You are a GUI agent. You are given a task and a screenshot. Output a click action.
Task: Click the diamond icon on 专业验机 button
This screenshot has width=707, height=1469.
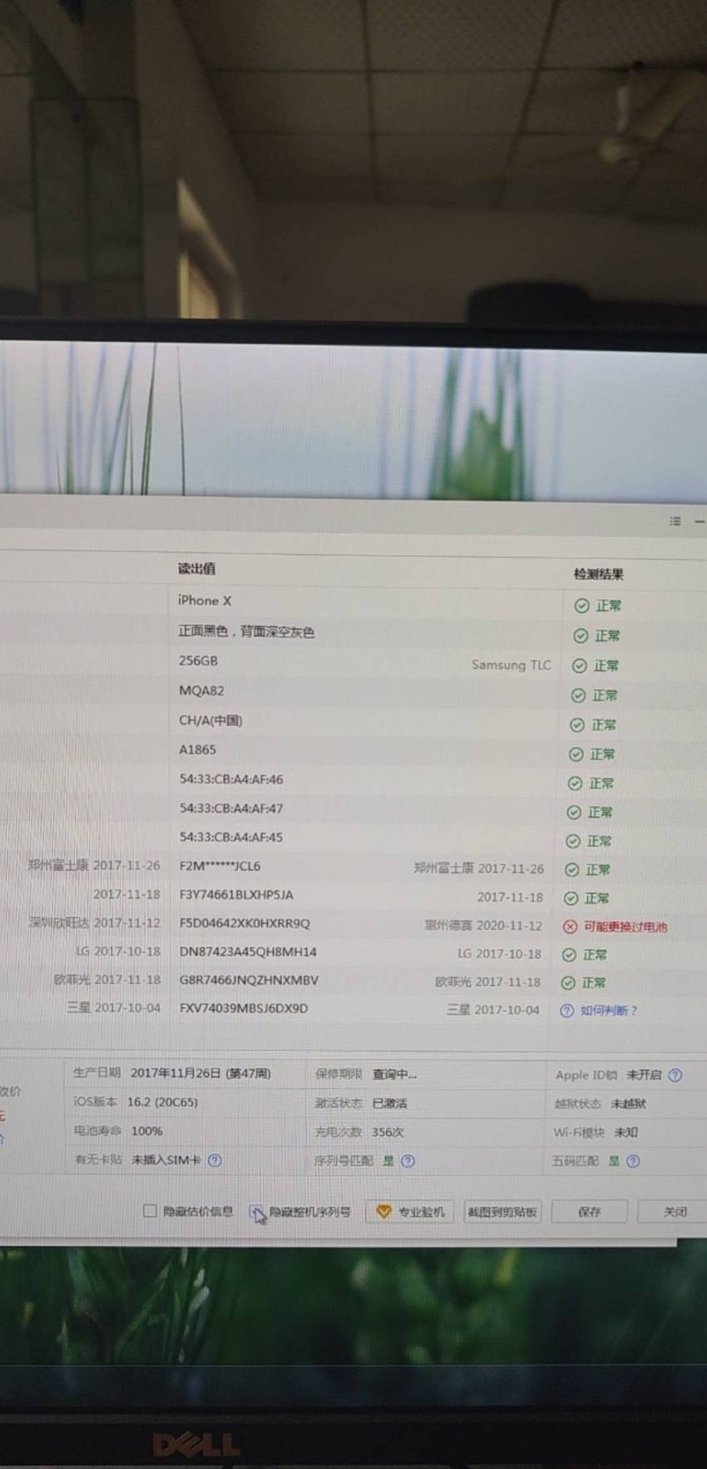click(383, 1212)
